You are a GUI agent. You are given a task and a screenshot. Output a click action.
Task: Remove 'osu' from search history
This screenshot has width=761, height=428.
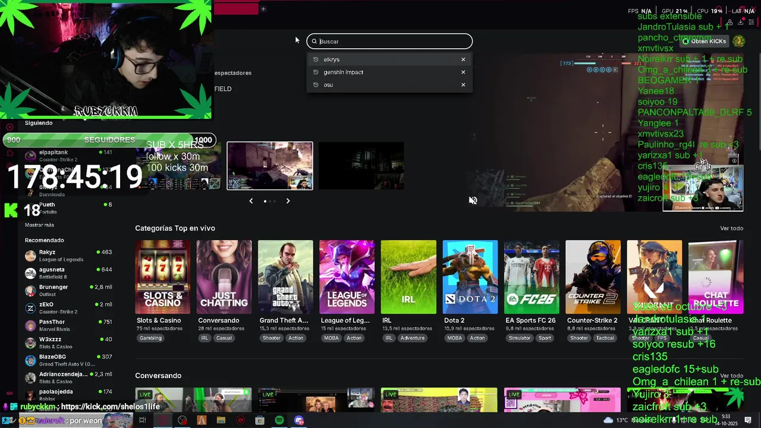pyautogui.click(x=463, y=85)
